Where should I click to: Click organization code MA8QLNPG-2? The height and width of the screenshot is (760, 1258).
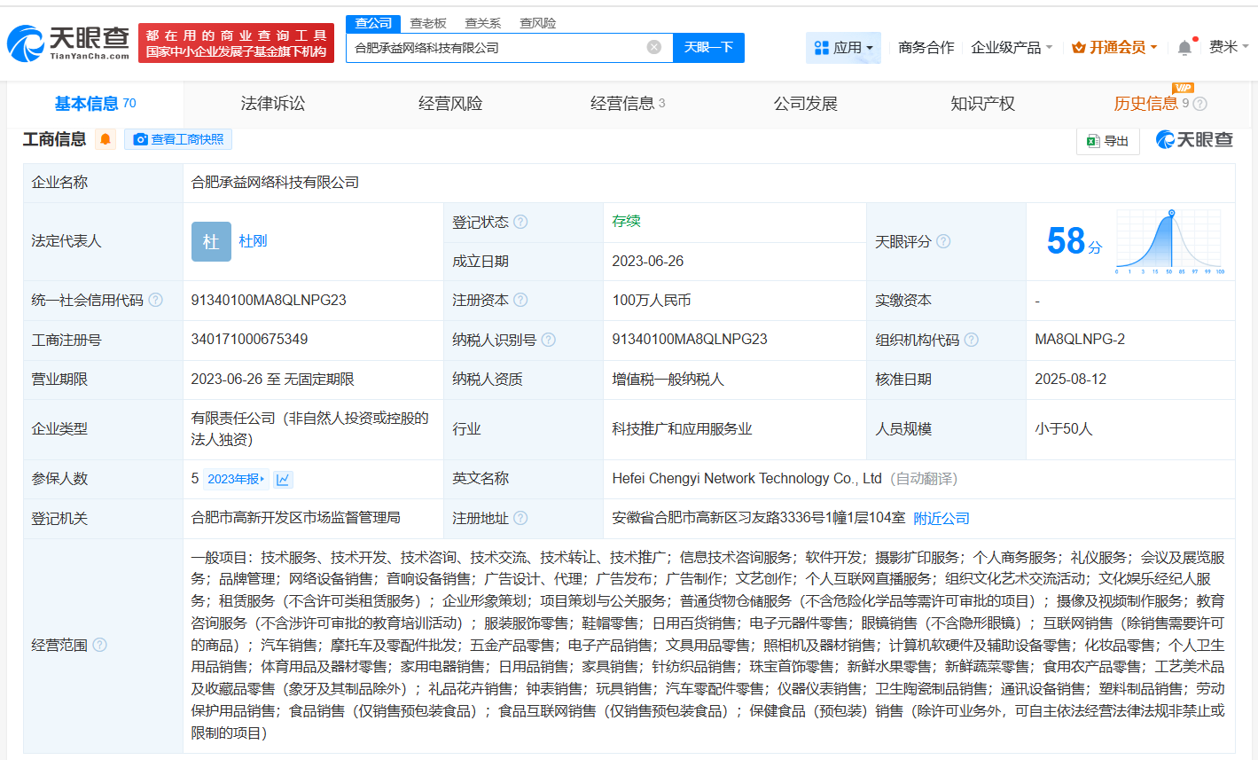click(1080, 340)
